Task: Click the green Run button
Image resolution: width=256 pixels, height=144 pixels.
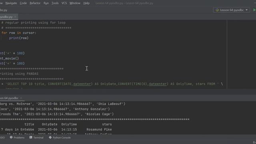Action: coord(254,10)
